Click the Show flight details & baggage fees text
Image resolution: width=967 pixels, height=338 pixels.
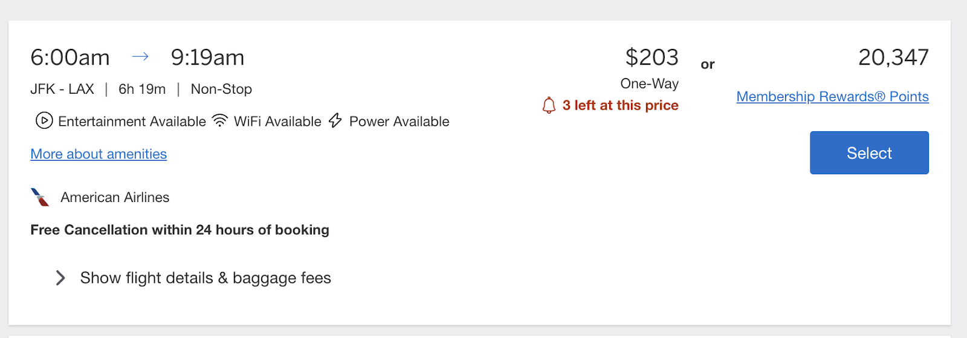pyautogui.click(x=205, y=278)
